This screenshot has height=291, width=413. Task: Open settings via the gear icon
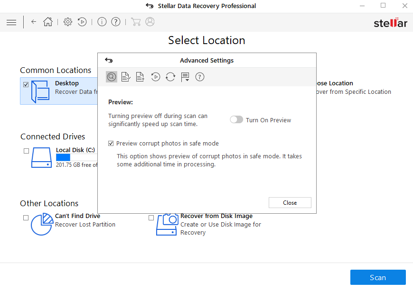(68, 22)
